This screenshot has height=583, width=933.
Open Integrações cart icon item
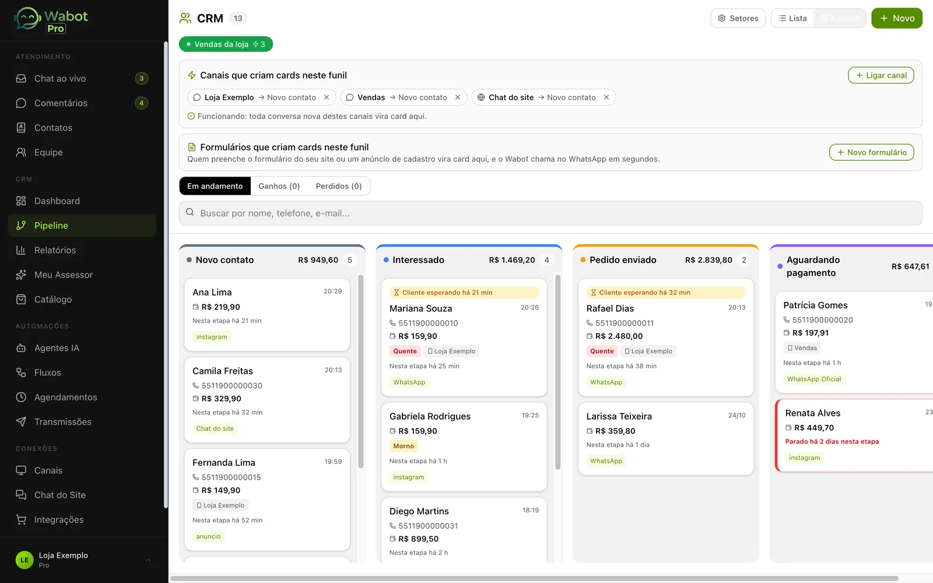[x=82, y=519]
